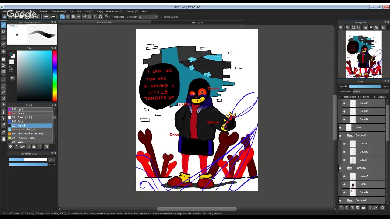This screenshot has width=390, height=219.
Task: Switch to the asgore.psd tab
Action: [x=197, y=23]
